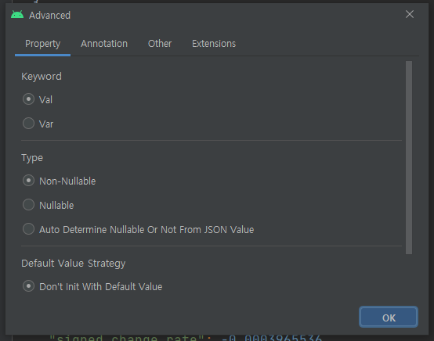The height and width of the screenshot is (341, 434).
Task: Click the Type section heading
Action: pyautogui.click(x=32, y=158)
